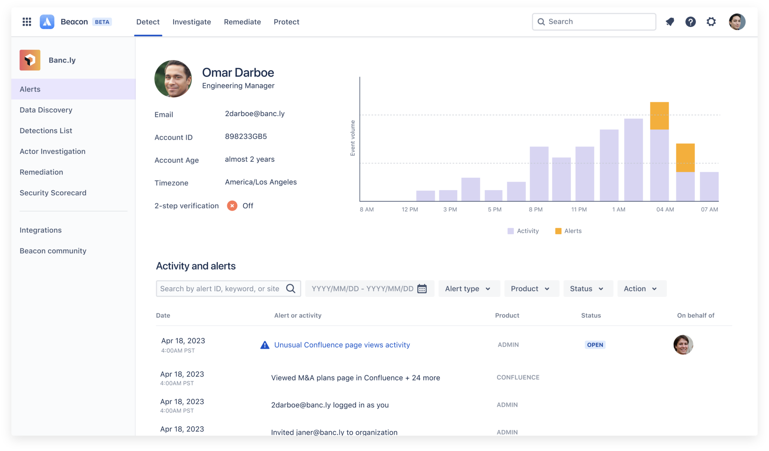
Task: Open the app switcher grid icon
Action: [x=27, y=22]
